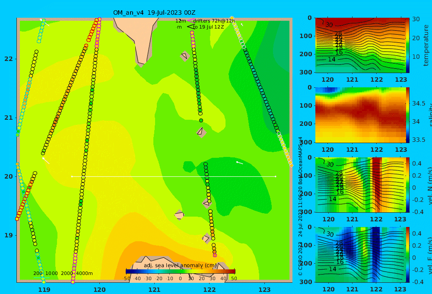Viewport: 432px width, 294px height.
Task: Click the salinity cross-section plot
Action: point(360,115)
